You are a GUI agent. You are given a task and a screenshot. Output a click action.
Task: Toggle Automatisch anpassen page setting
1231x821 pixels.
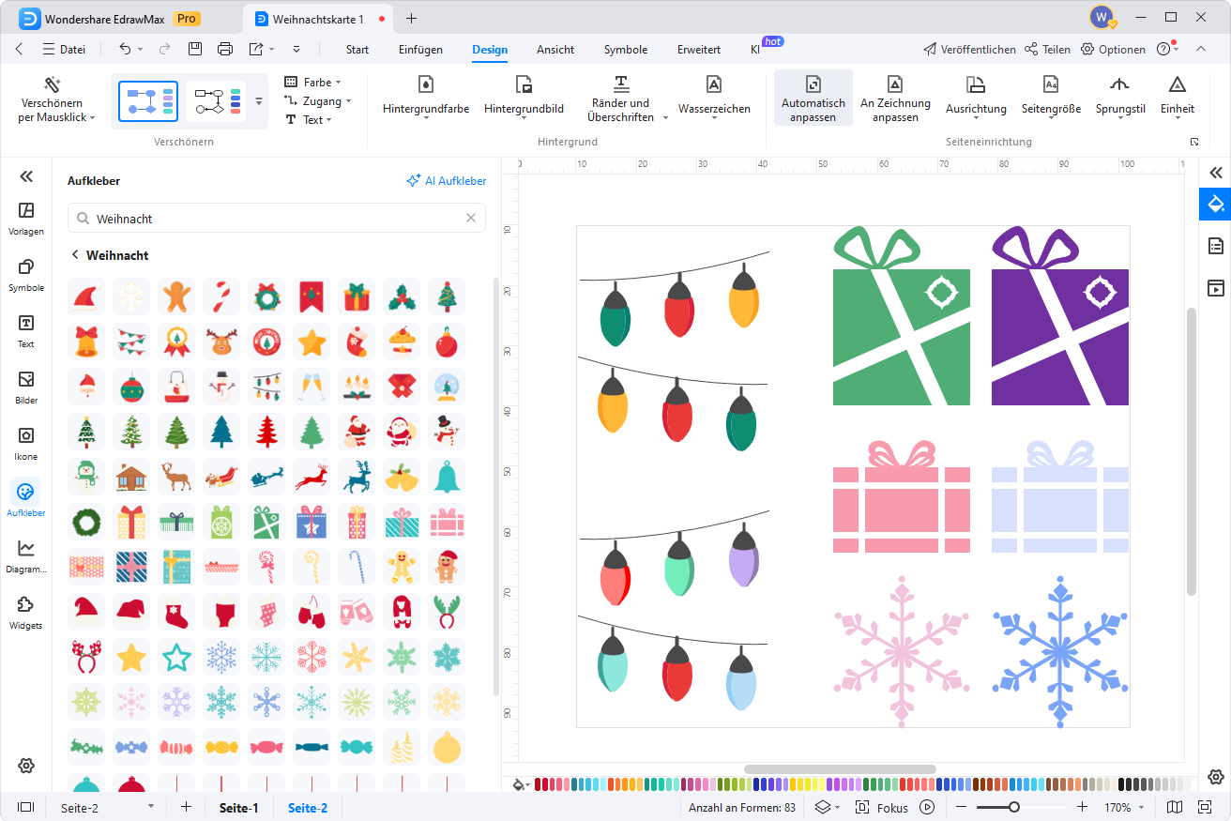click(x=813, y=98)
